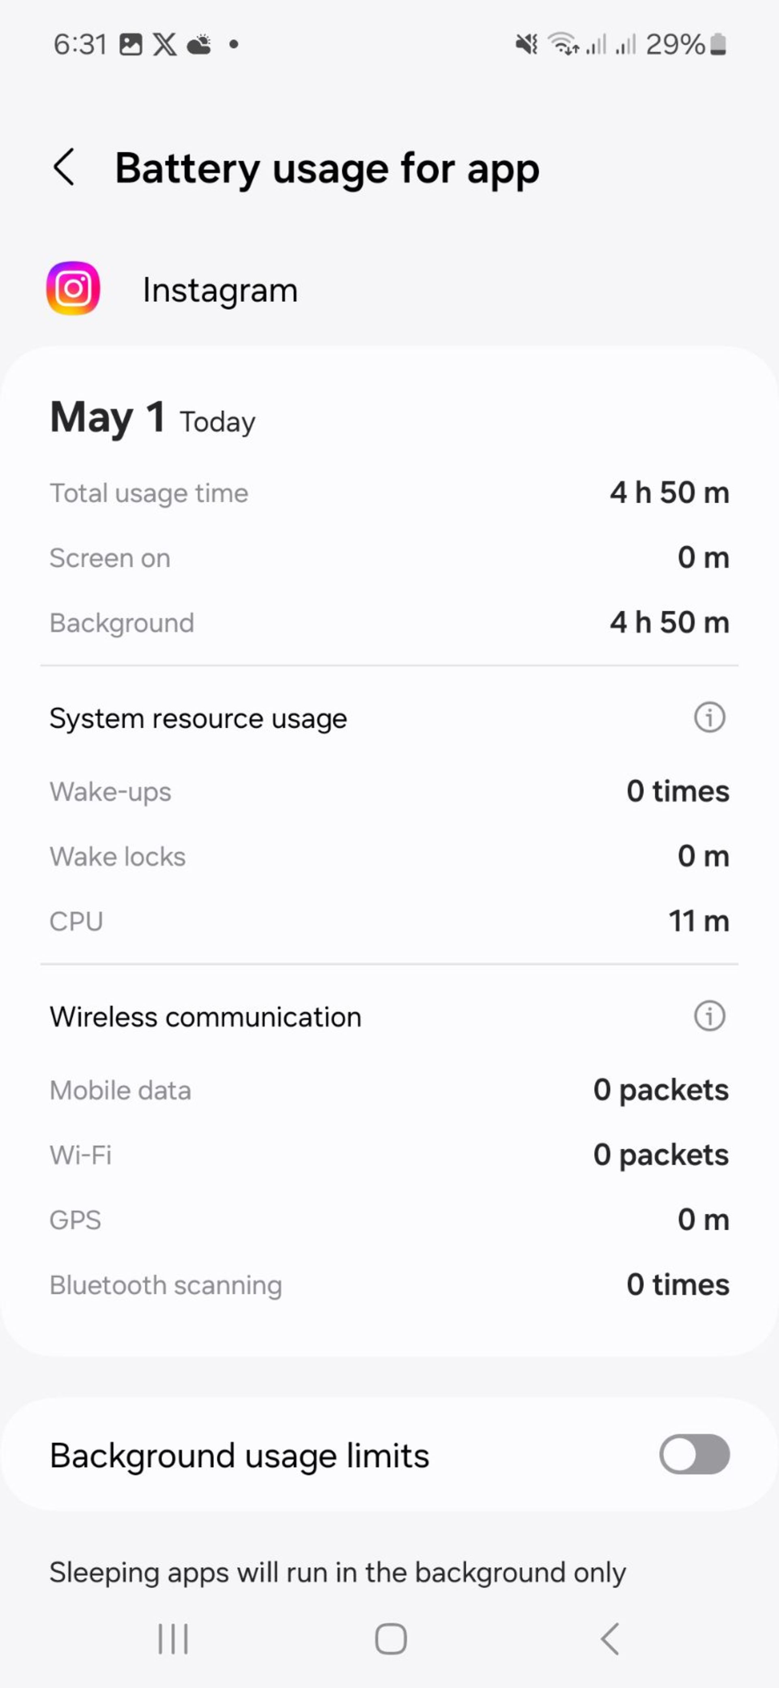Tap the muted sound status icon
Screen dimensions: 779x1688
(526, 45)
